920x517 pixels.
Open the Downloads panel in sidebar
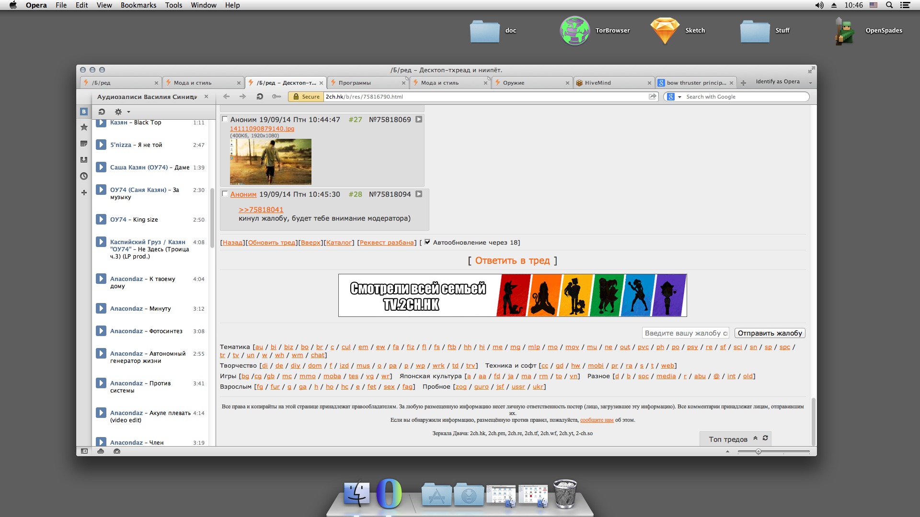84,160
